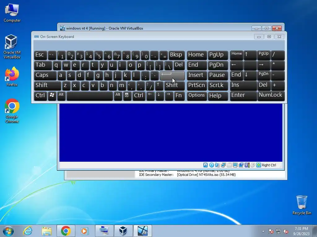Click the numpad Enter key
The image size is (317, 237).
pos(243,96)
